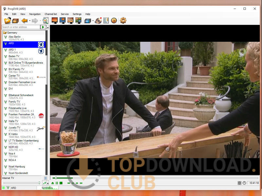Image resolution: width=262 pixels, height=196 pixels.
Task: Select the BW Family TV channel
Action: point(24,71)
